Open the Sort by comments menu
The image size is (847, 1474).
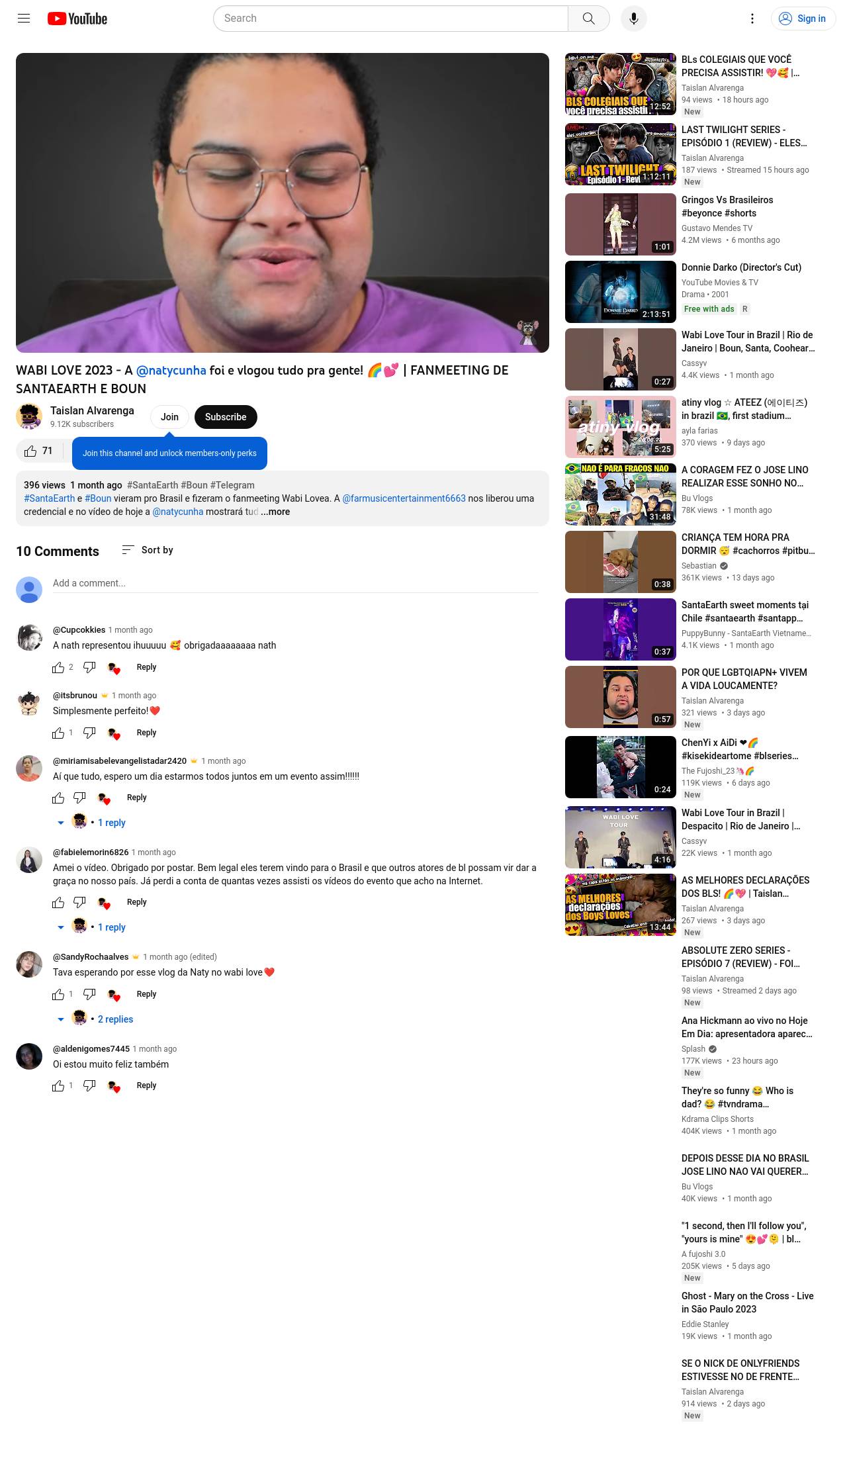[x=148, y=550]
